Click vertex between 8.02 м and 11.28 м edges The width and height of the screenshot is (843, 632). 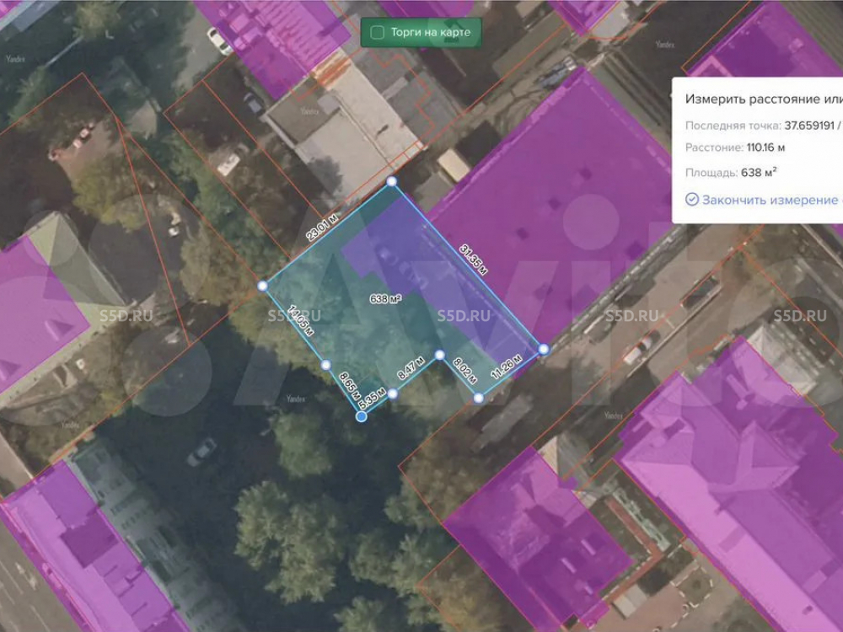pyautogui.click(x=478, y=398)
